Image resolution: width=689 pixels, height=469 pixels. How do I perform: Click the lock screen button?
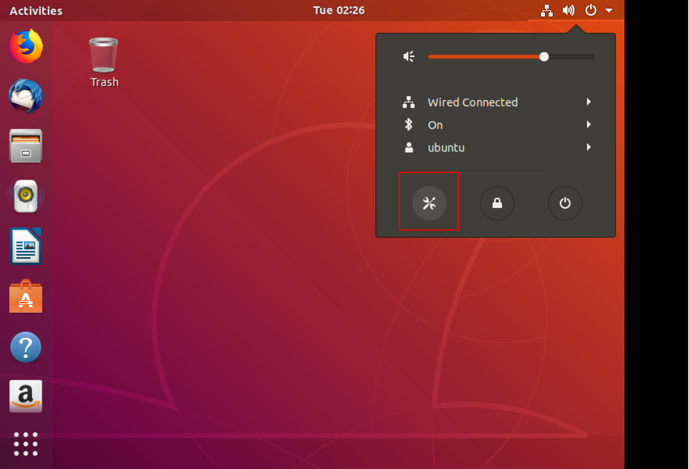[x=497, y=203]
